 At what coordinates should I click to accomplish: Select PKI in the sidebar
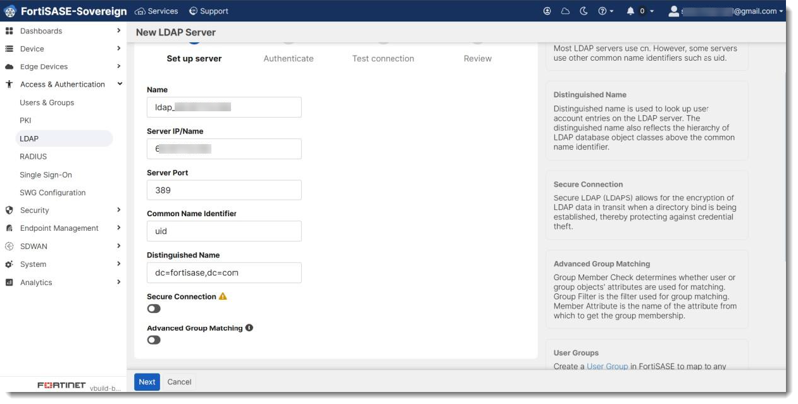point(25,120)
